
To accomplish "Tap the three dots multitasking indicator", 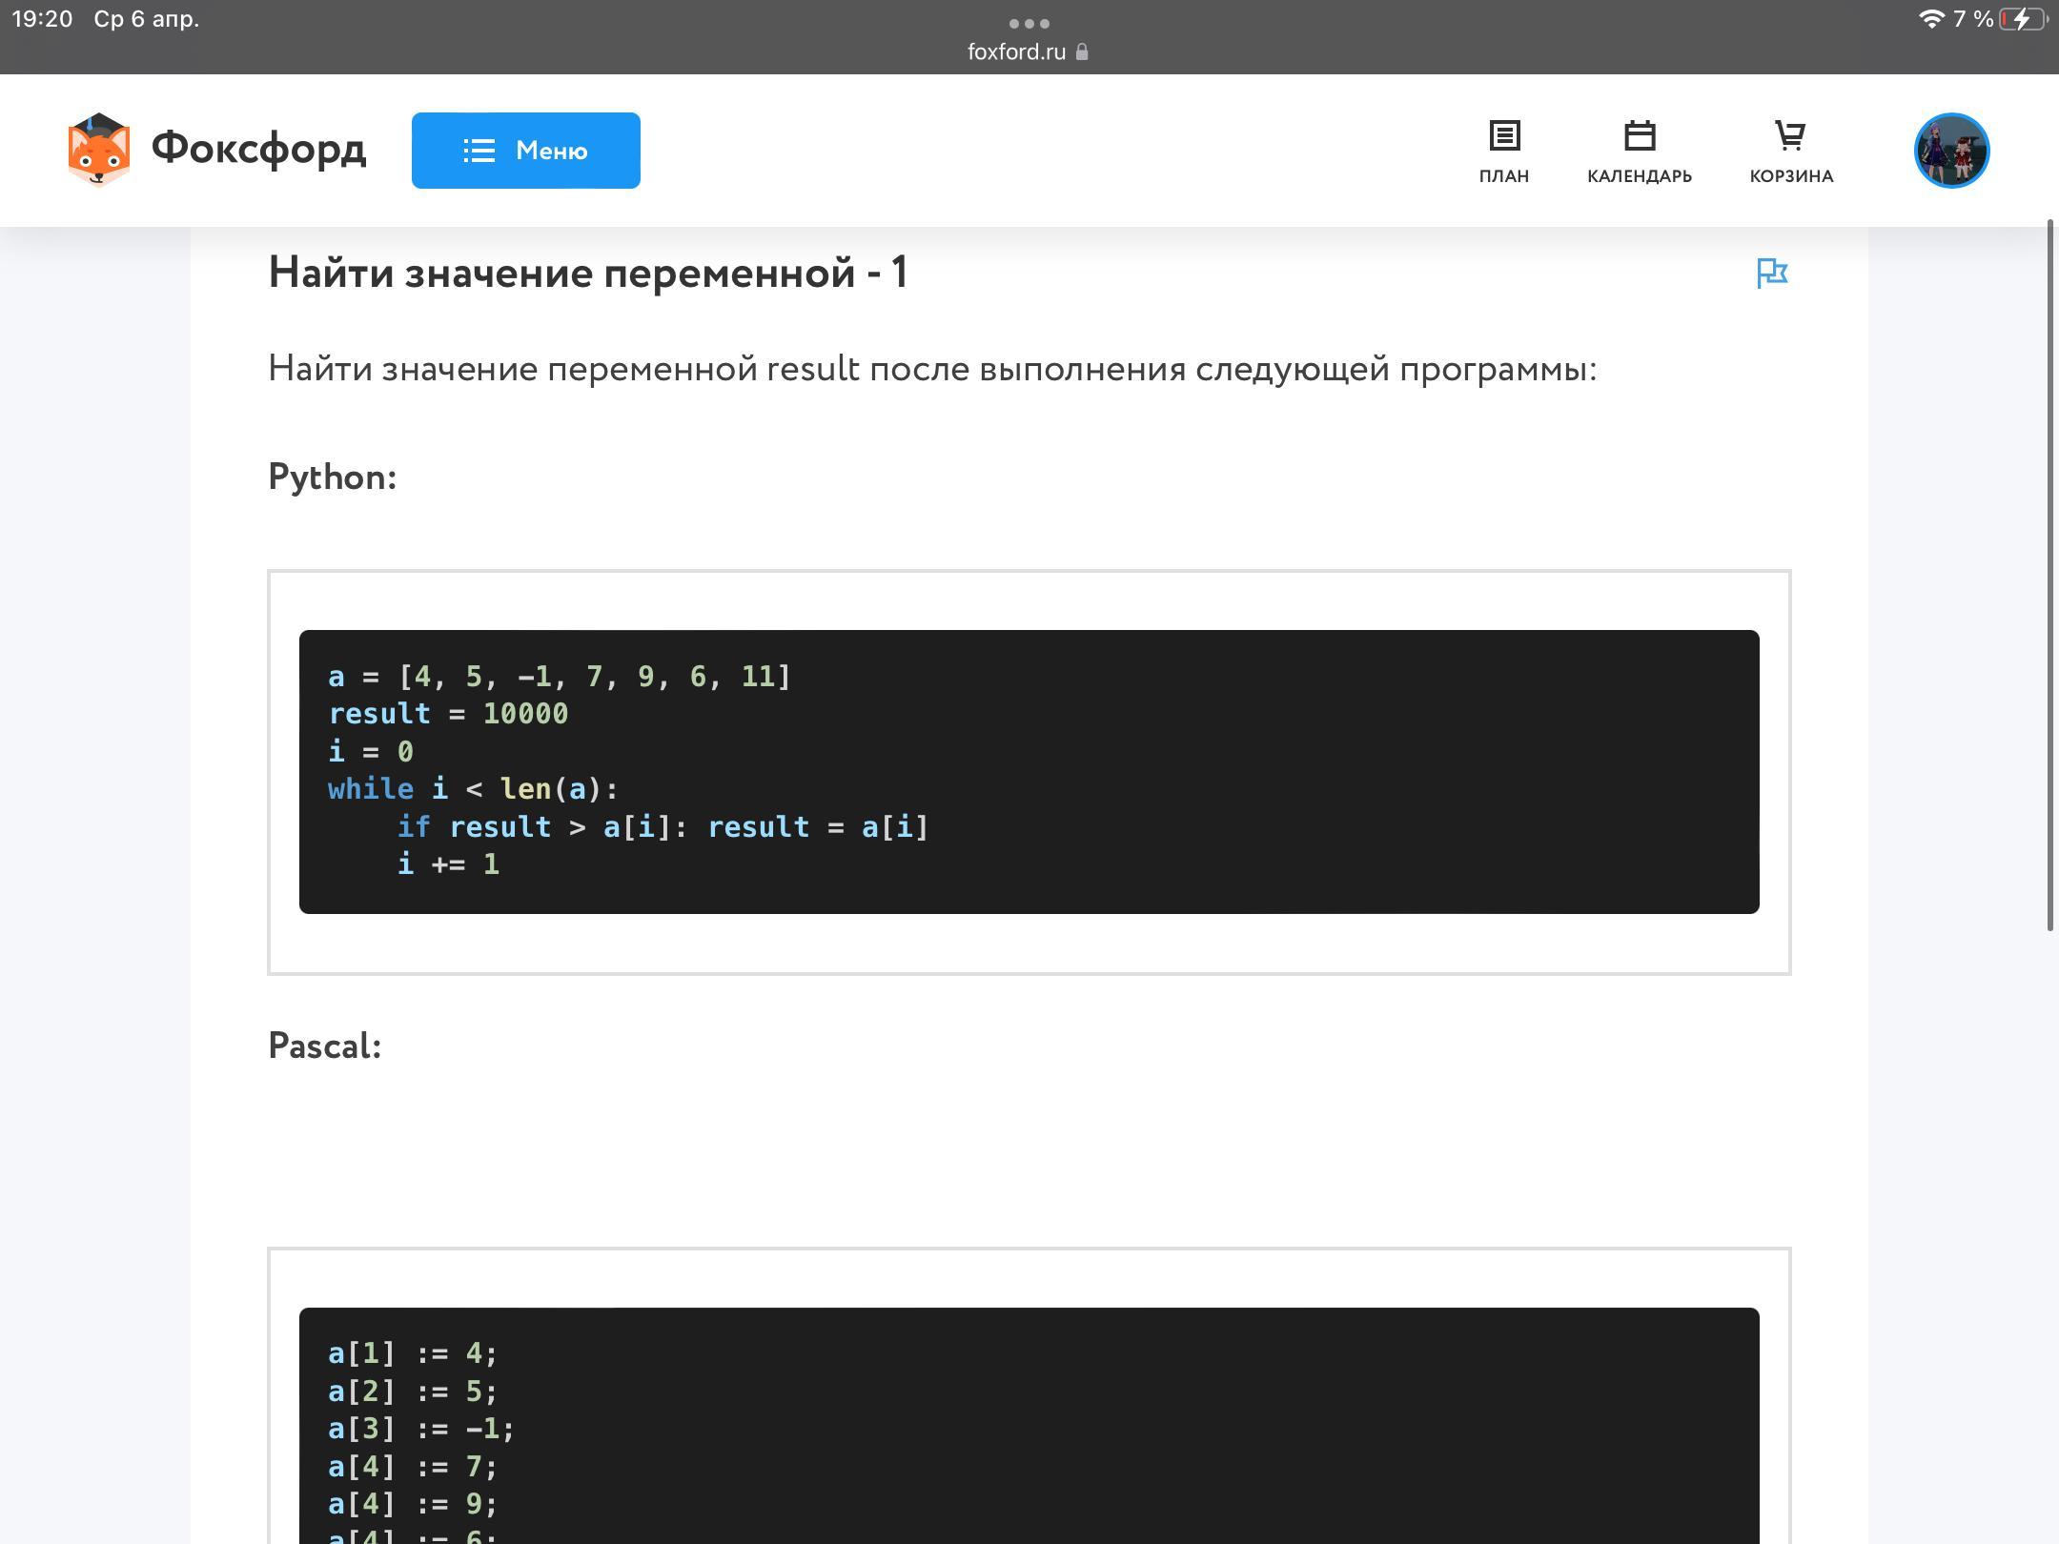I will tap(1029, 23).
